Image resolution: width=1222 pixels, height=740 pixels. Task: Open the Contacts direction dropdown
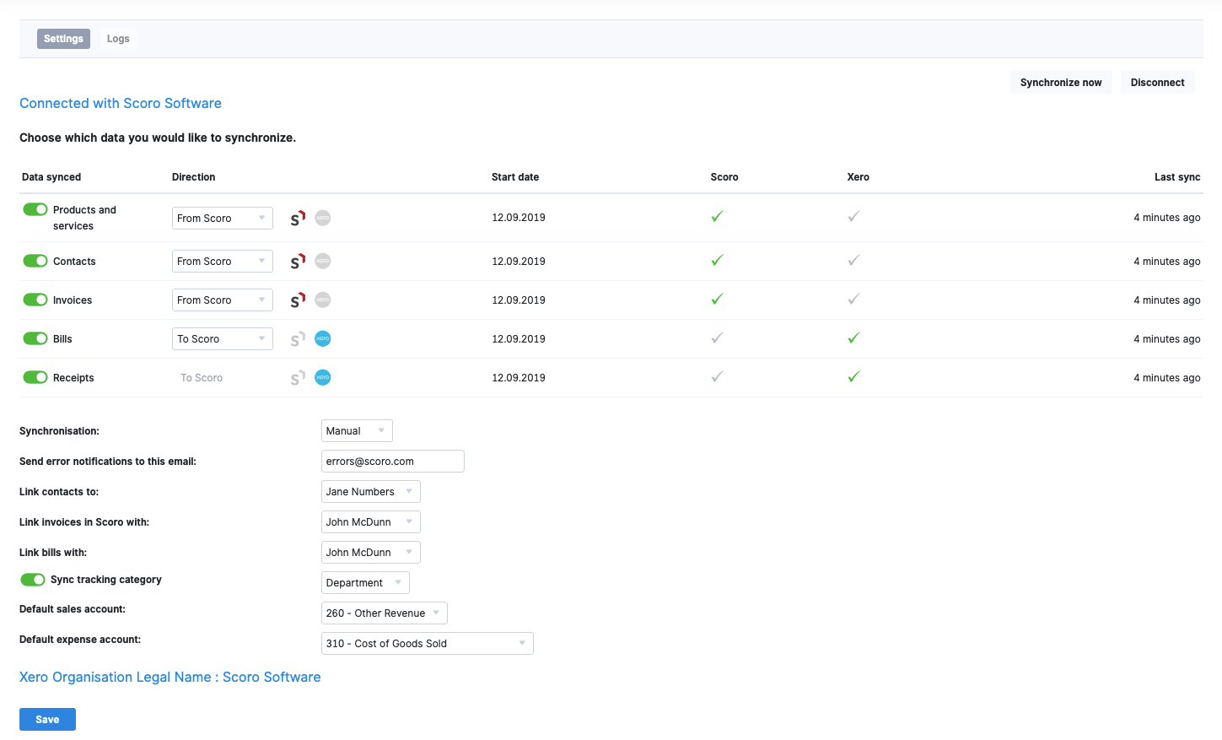[x=223, y=262]
